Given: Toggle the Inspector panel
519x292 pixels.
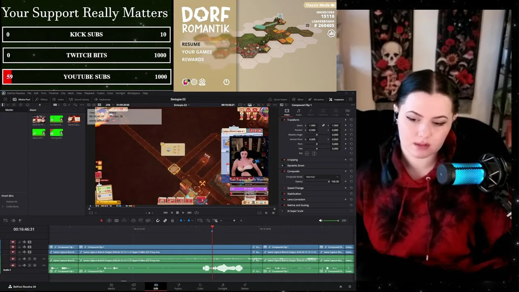Looking at the screenshot, I should [x=337, y=99].
